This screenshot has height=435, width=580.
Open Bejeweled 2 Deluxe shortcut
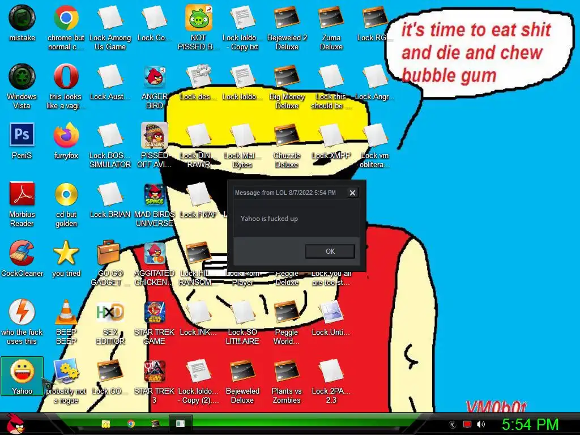click(x=287, y=28)
